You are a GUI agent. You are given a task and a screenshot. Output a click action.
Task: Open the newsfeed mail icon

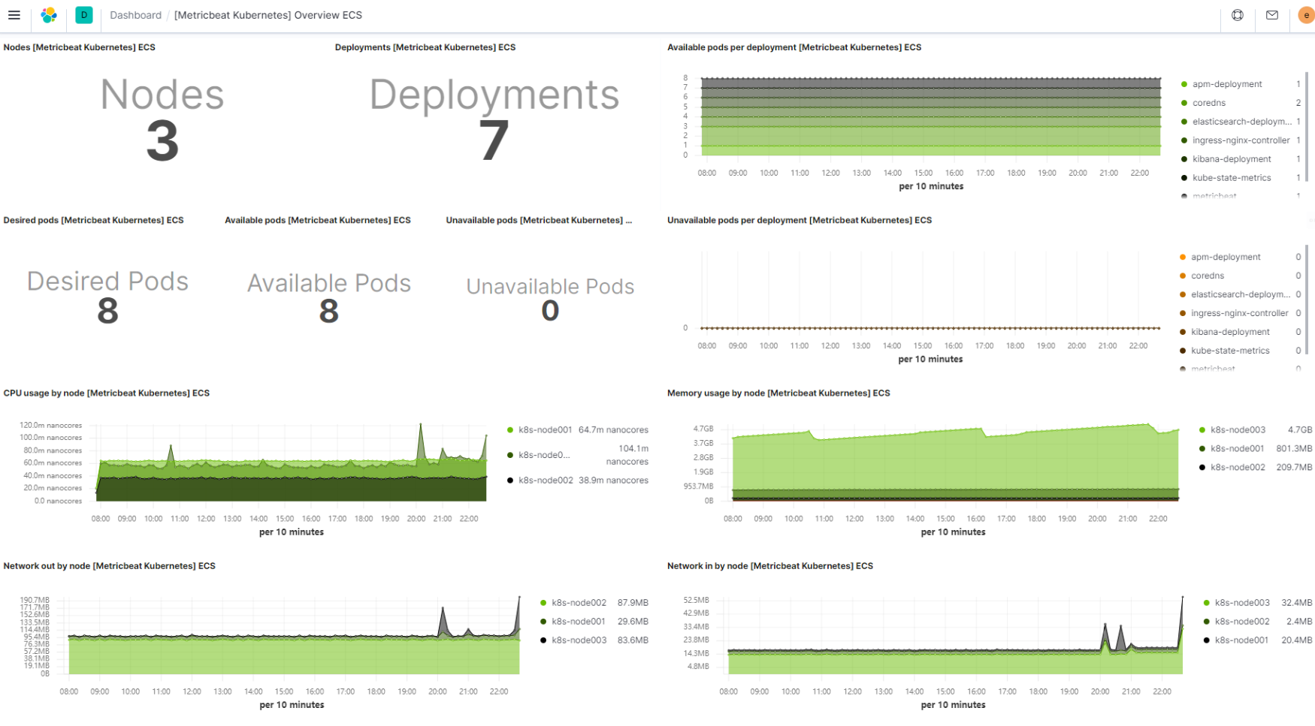coord(1272,15)
